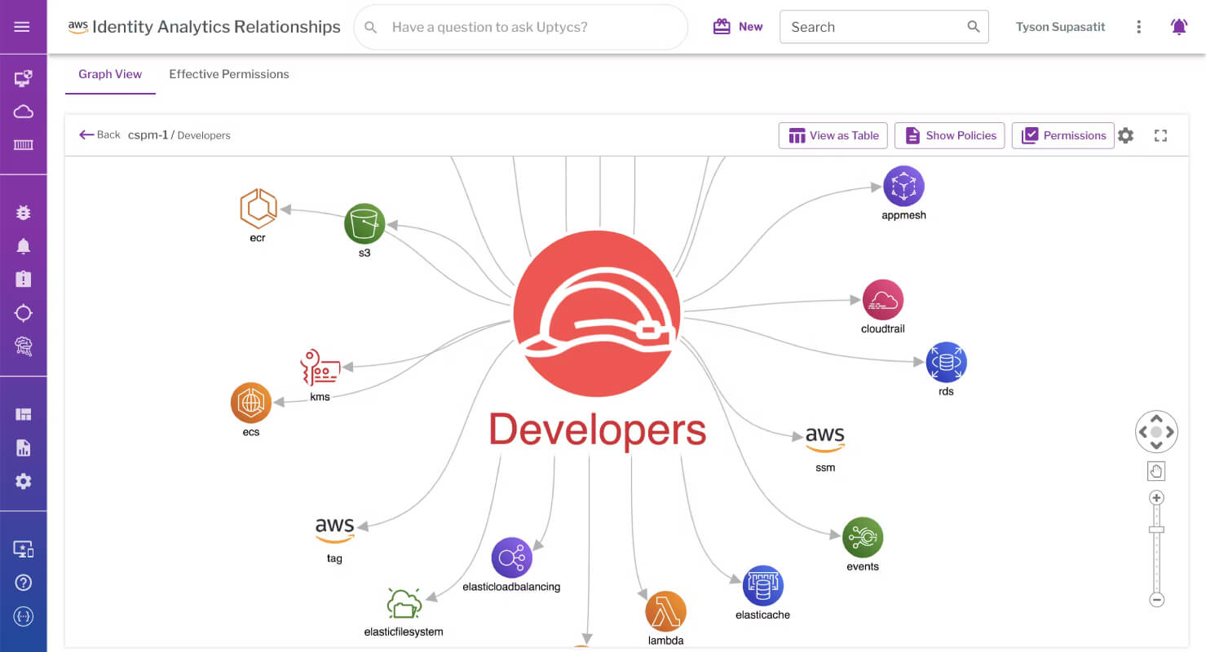The width and height of the screenshot is (1206, 652).
Task: Select the elasticache node icon
Action: pos(762,586)
